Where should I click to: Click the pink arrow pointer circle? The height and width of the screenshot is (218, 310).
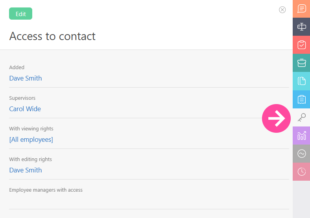pyautogui.click(x=276, y=118)
